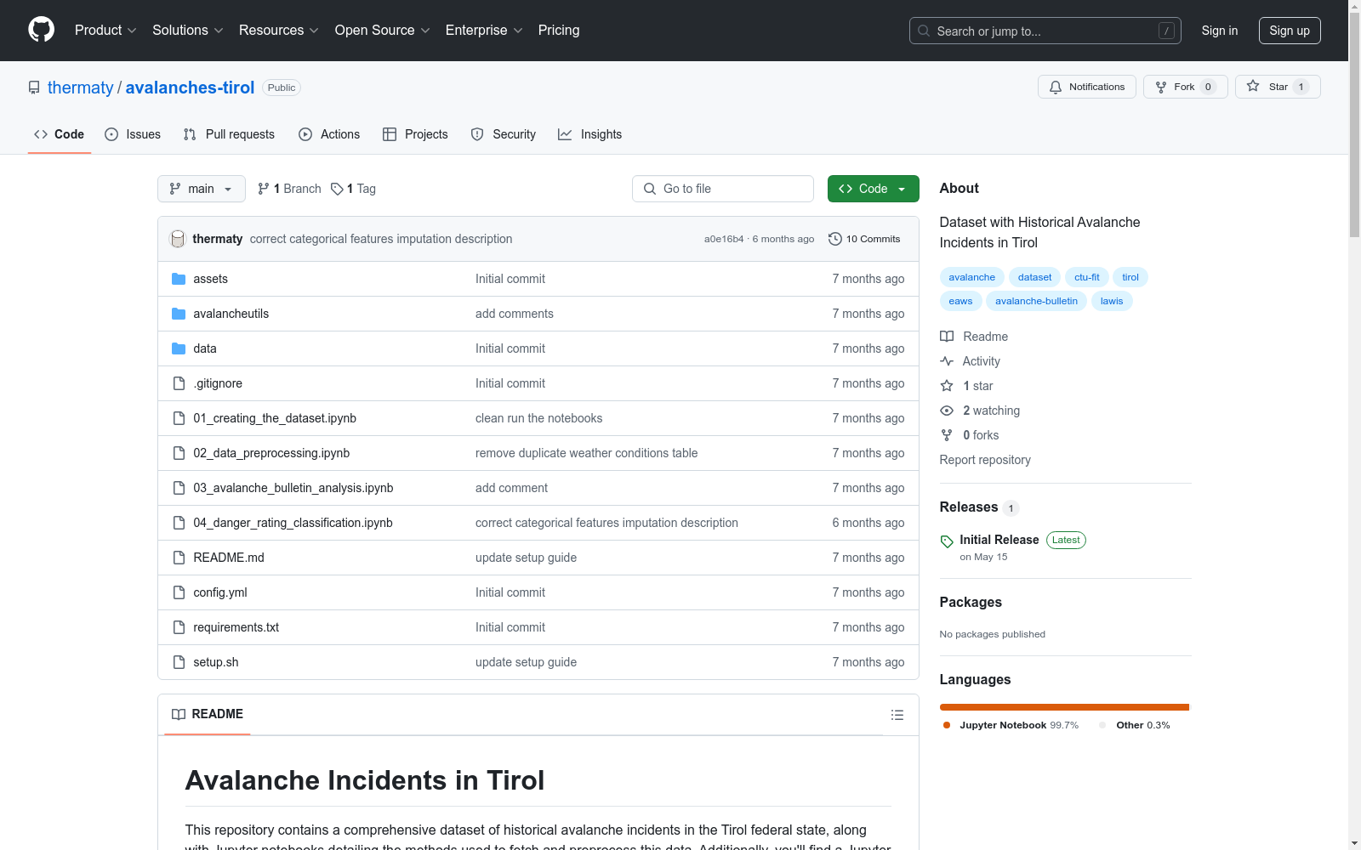The height and width of the screenshot is (850, 1361).
Task: Click the Jupyter Notebook language bar
Action: point(1064,707)
